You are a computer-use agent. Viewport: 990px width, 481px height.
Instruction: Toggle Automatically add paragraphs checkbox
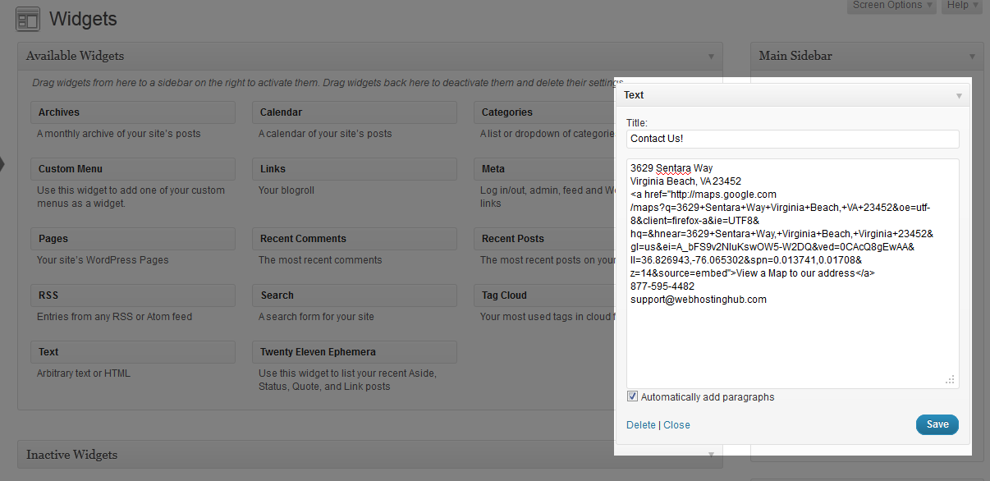coord(632,396)
